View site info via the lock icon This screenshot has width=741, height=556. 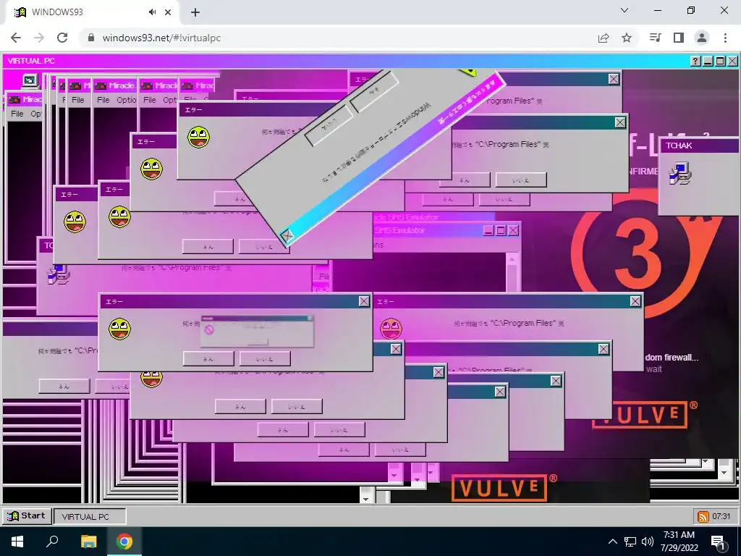click(91, 38)
